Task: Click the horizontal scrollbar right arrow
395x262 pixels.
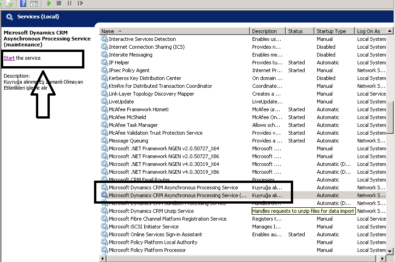Action: 383,258
